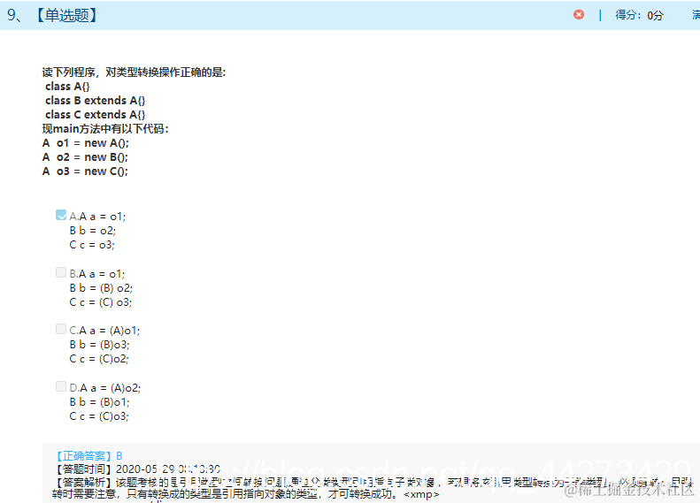
Task: Click the 【答案解析】 explanation label
Action: [84, 482]
